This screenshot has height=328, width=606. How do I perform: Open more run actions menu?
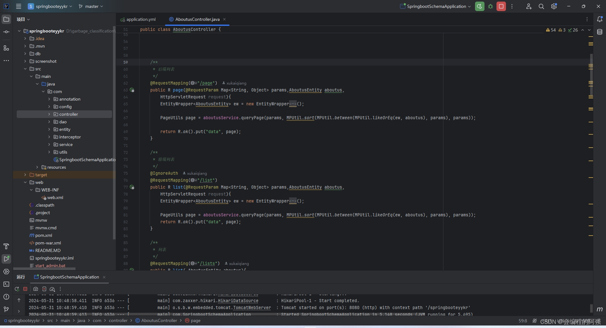coord(512,6)
